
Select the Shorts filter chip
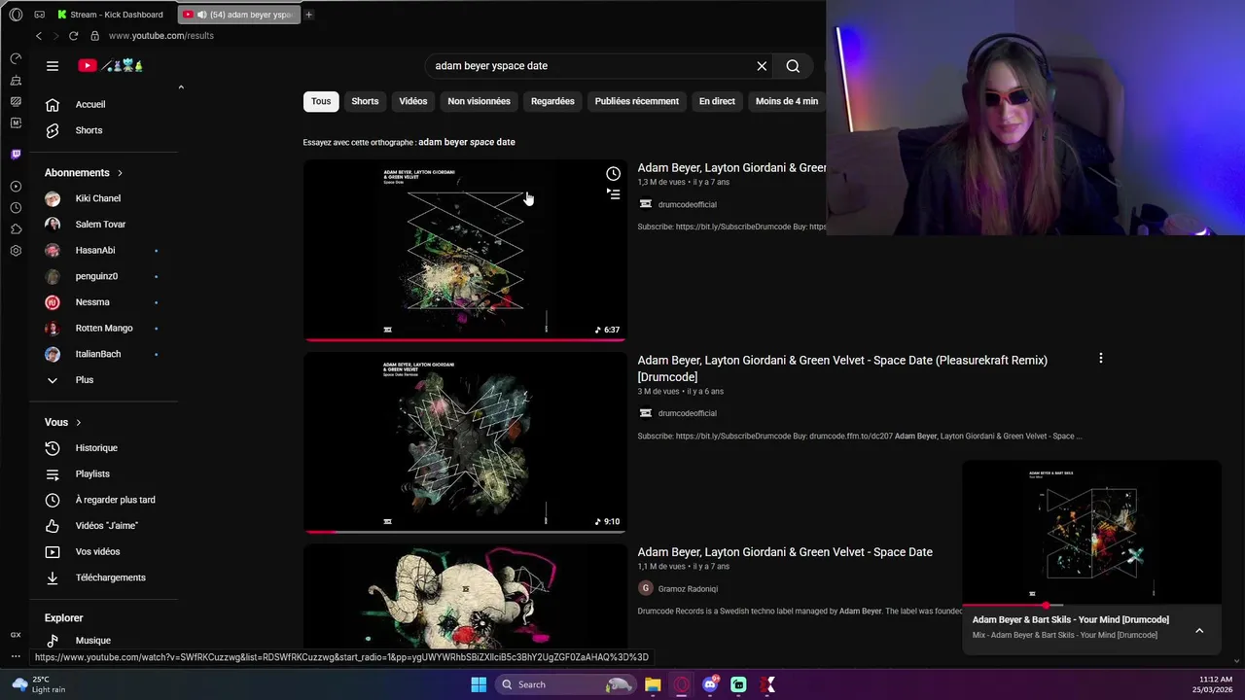pos(365,101)
